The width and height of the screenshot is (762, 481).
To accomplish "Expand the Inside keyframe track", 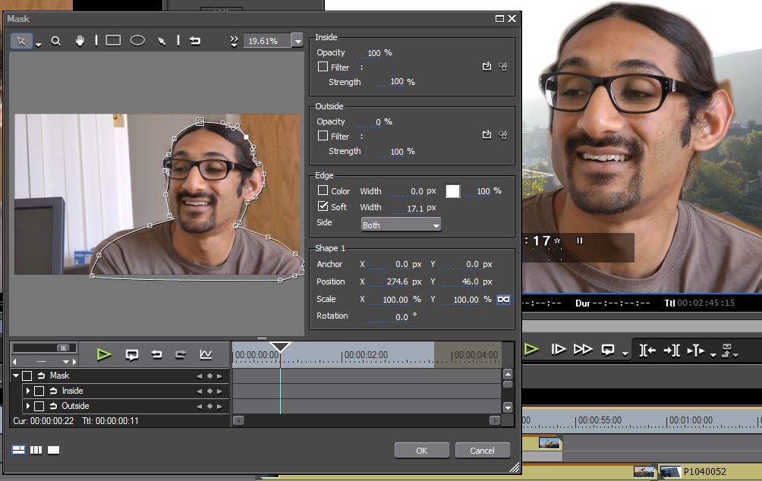I will 28,391.
